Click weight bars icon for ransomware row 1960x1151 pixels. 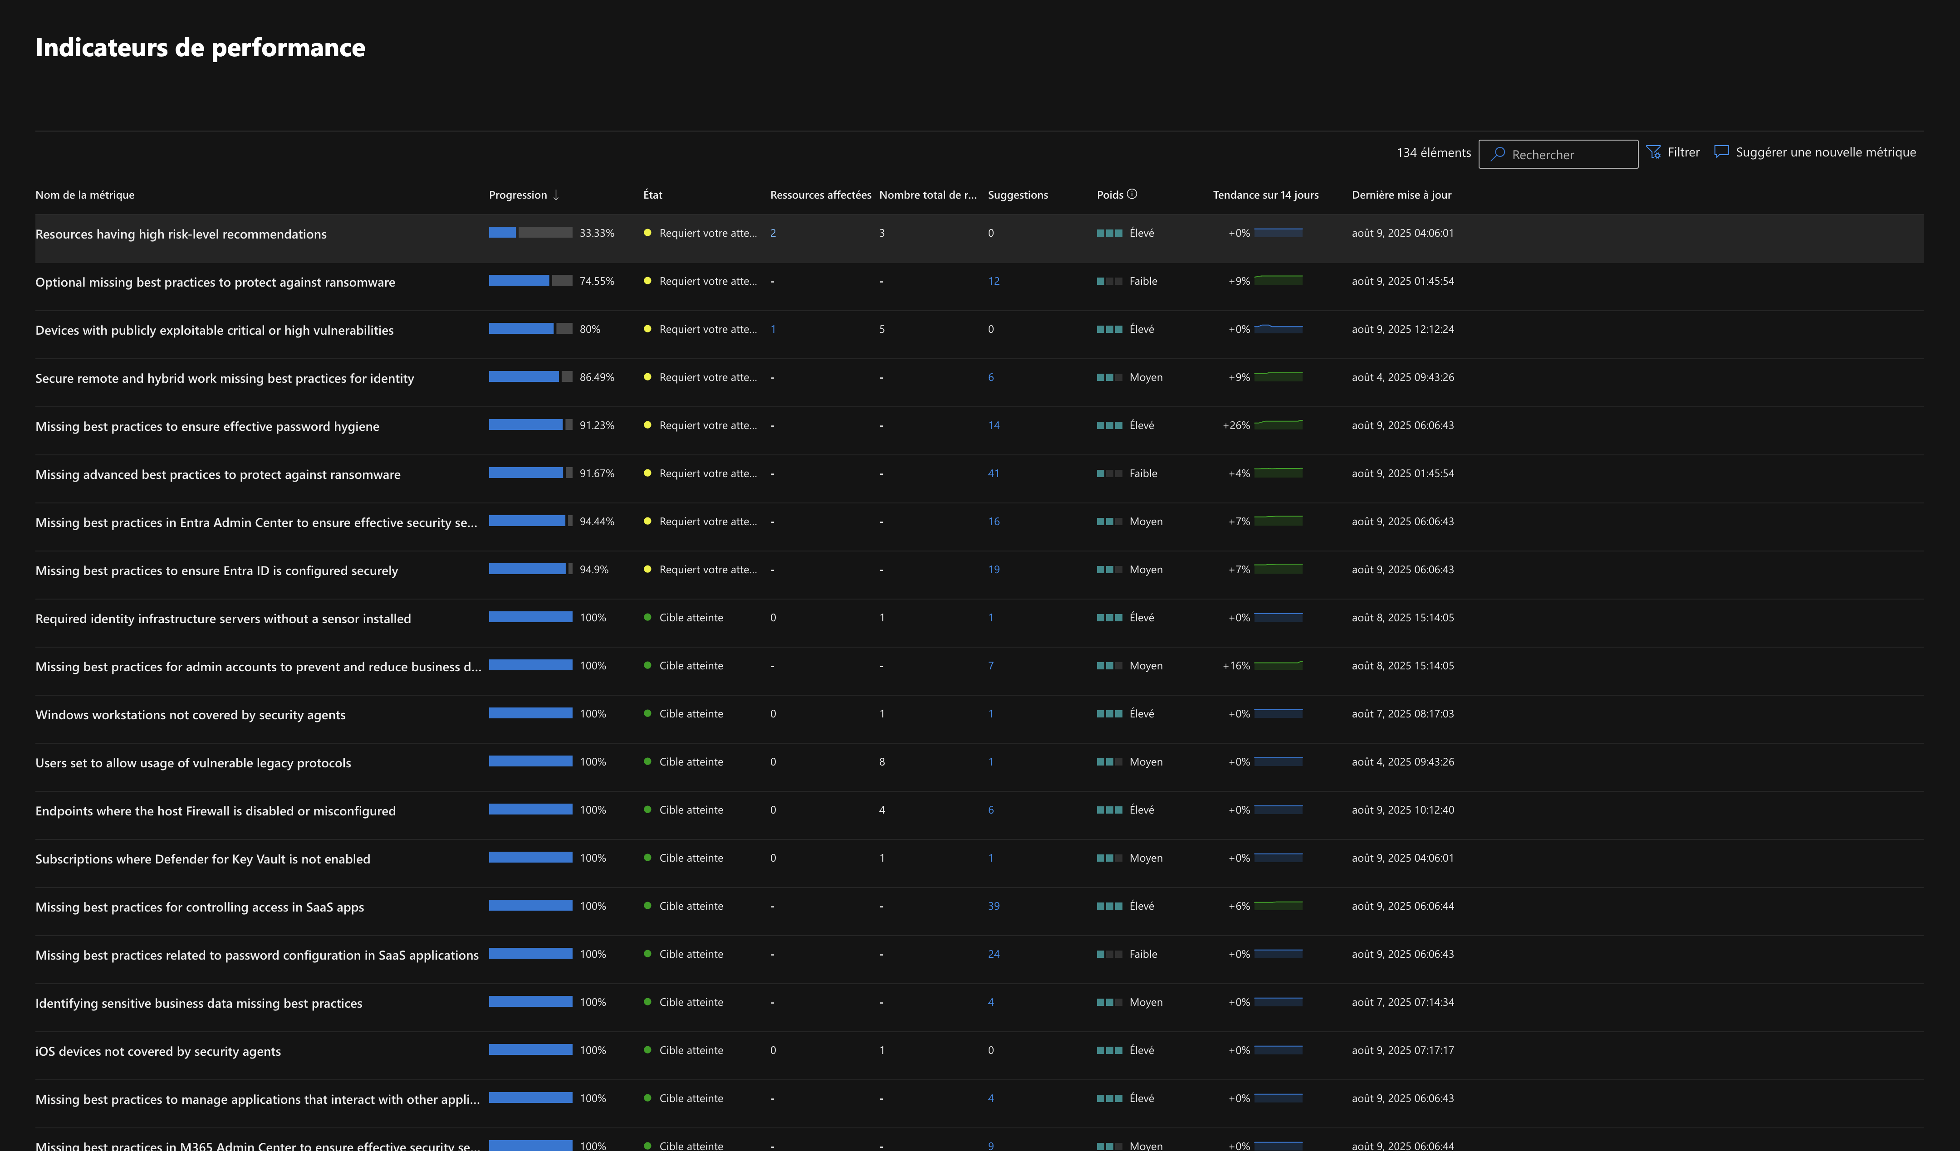point(1109,282)
